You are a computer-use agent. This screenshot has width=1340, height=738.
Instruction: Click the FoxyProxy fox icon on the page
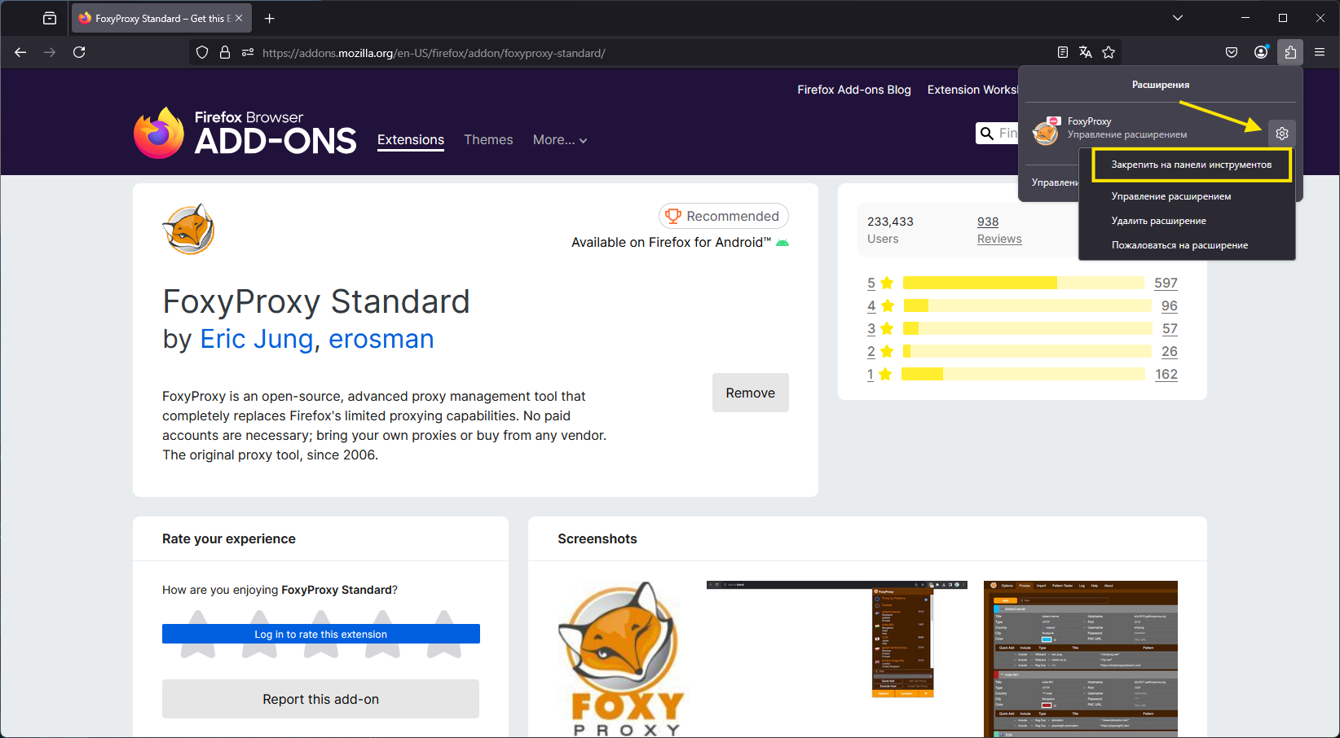tap(188, 229)
